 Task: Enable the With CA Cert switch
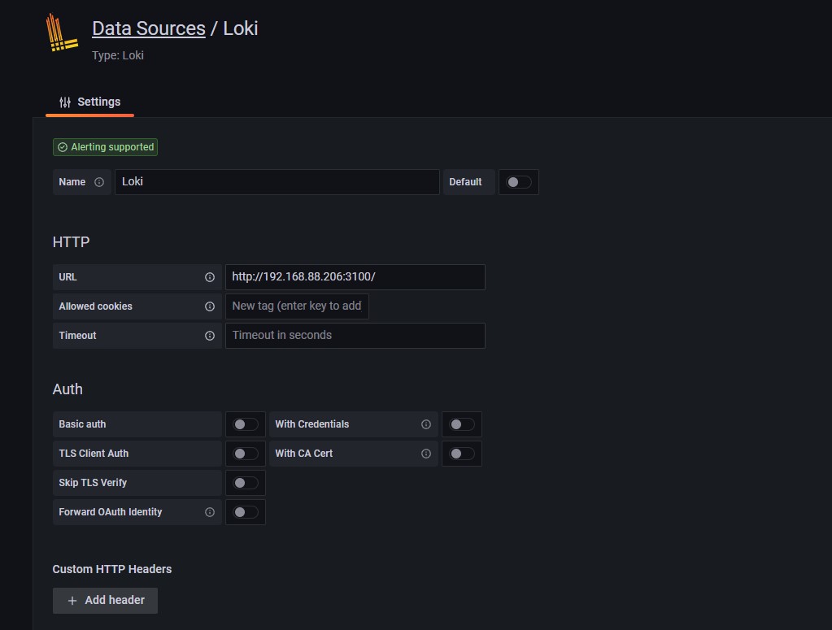pyautogui.click(x=462, y=454)
